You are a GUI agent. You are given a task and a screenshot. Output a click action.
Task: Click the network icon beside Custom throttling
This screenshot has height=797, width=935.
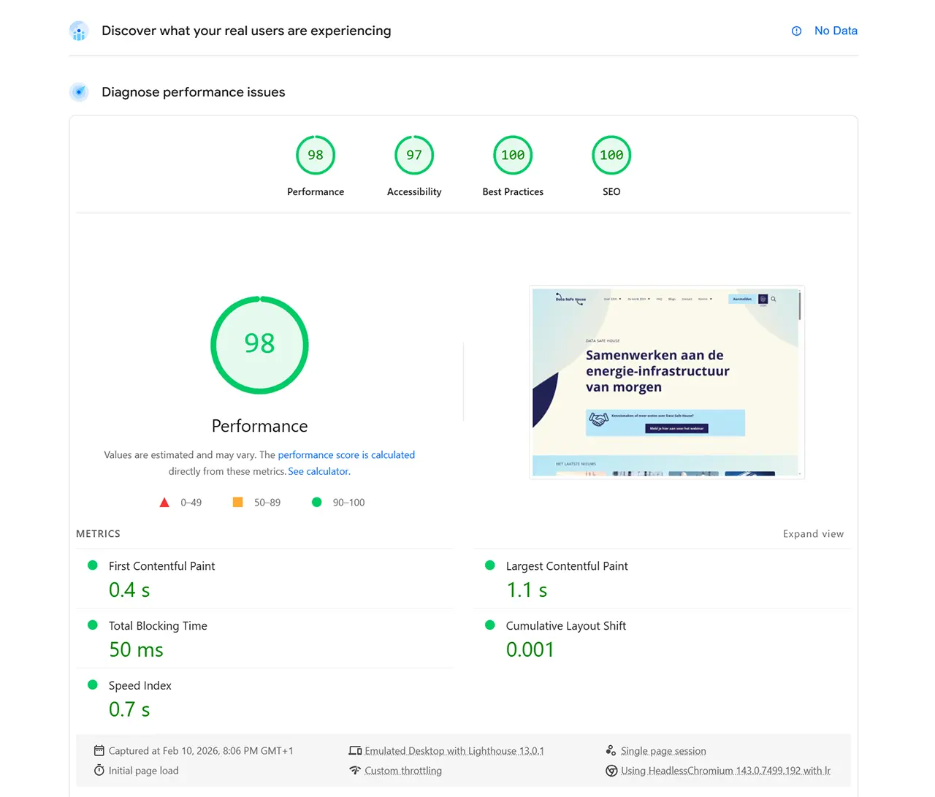355,770
